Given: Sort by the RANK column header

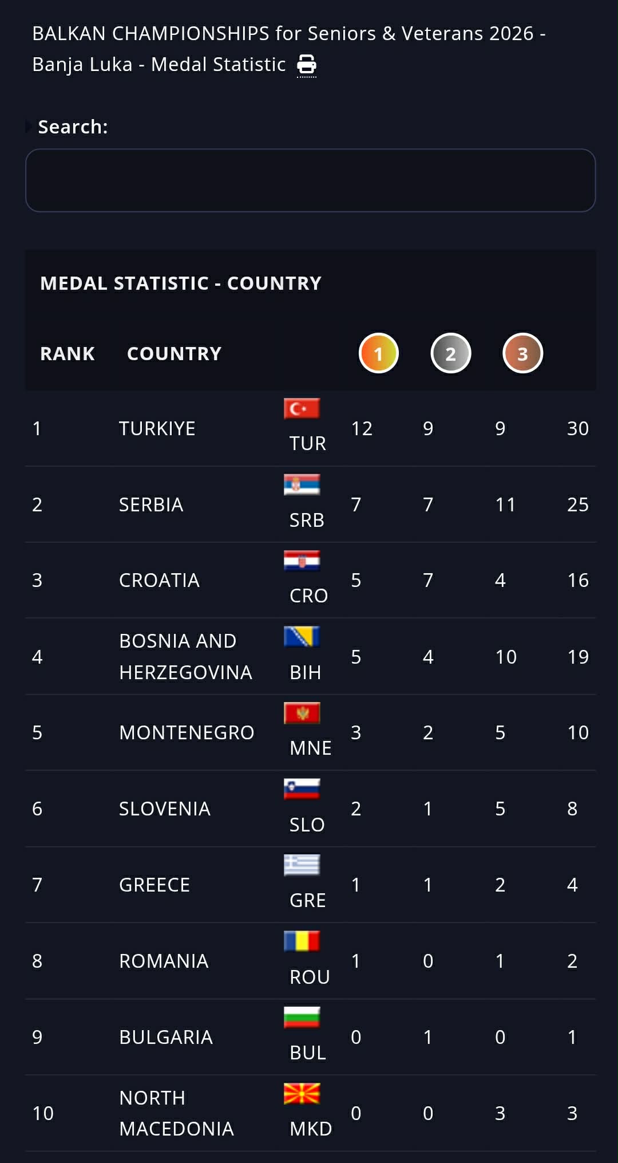Looking at the screenshot, I should pyautogui.click(x=68, y=354).
